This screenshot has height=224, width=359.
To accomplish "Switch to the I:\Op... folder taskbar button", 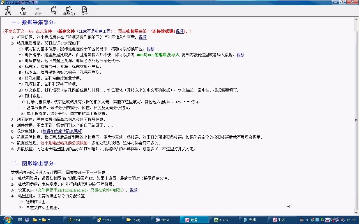I will (136, 220).
